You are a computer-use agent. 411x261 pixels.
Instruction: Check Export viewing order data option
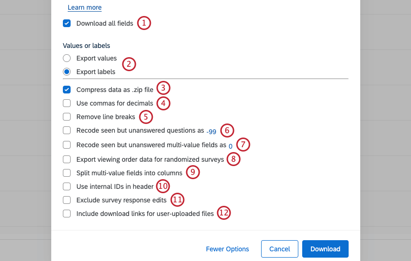pyautogui.click(x=67, y=159)
